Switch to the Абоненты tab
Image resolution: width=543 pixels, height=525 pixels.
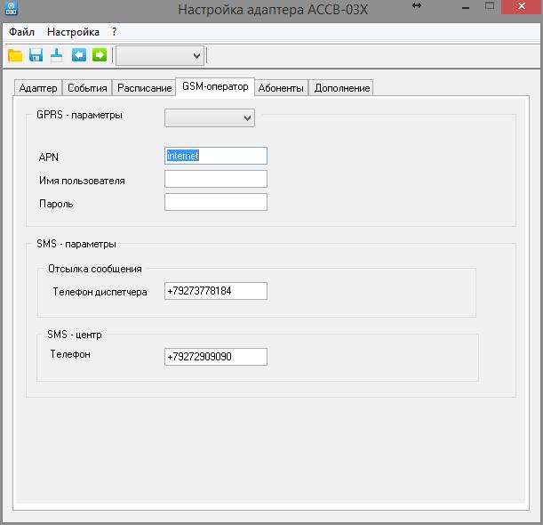(x=281, y=88)
